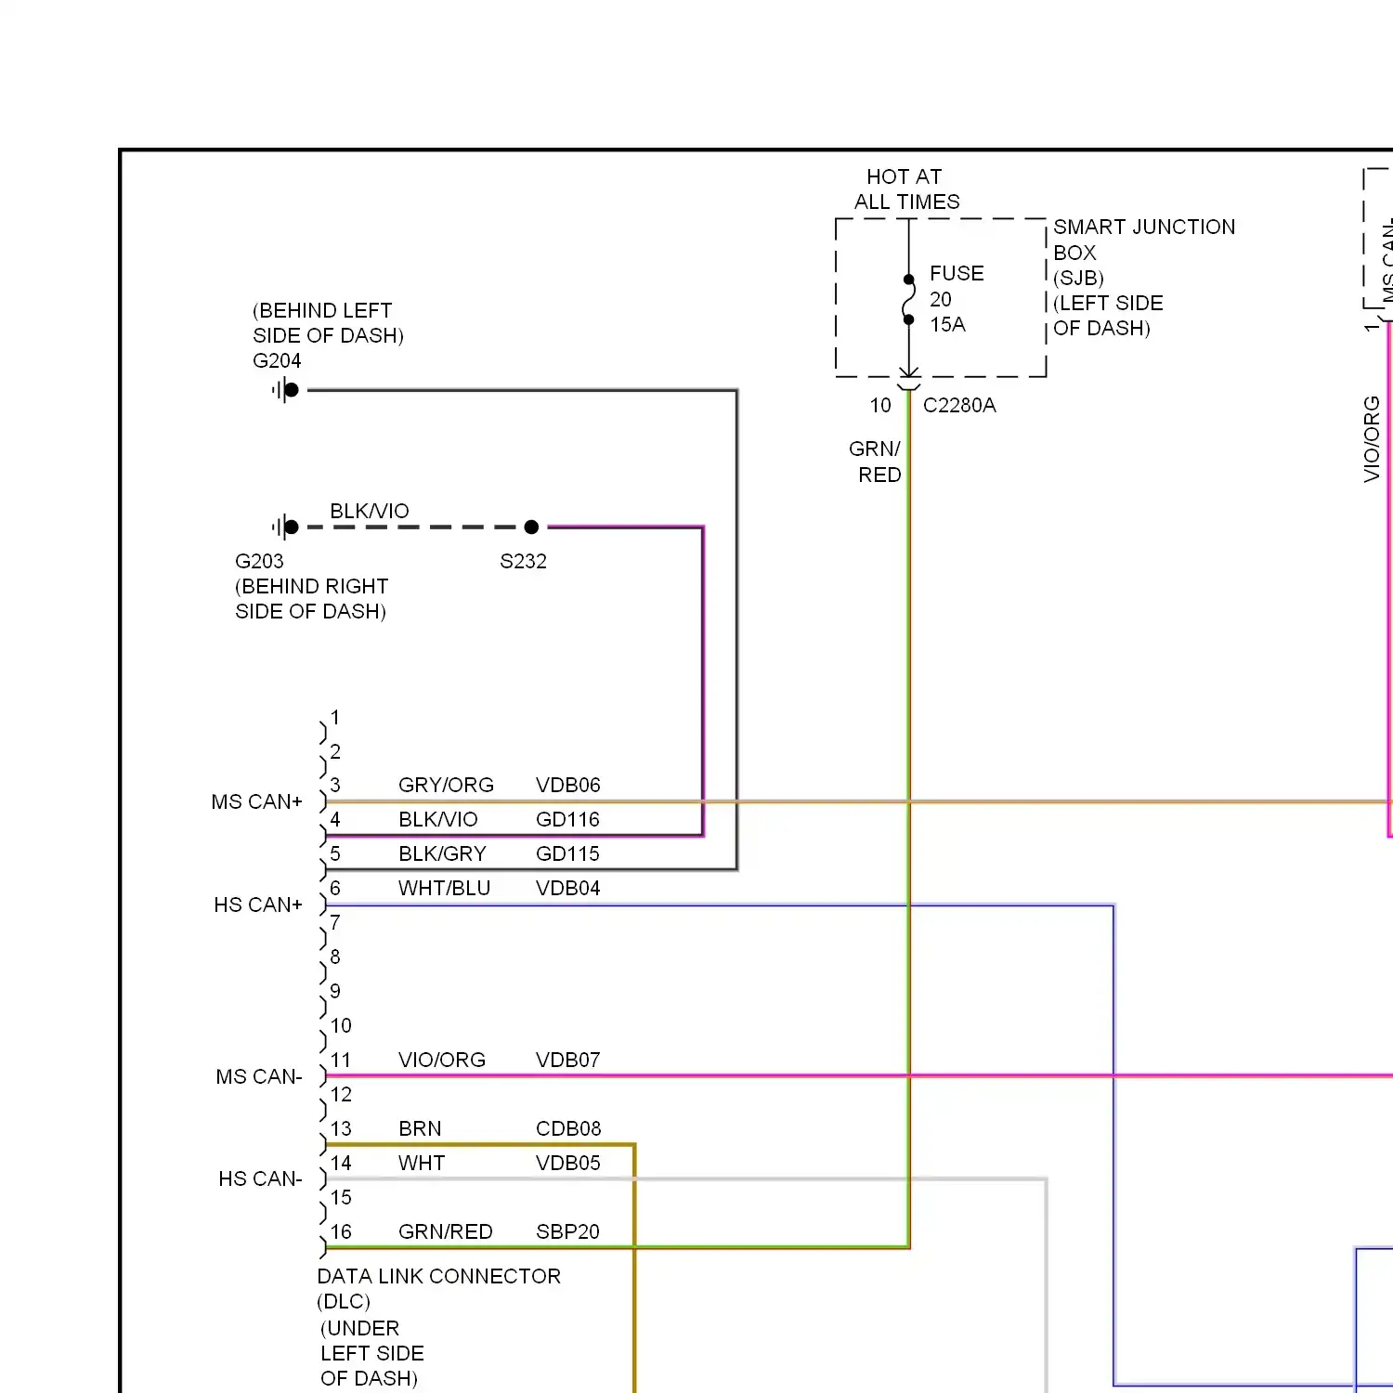The width and height of the screenshot is (1393, 1393).
Task: Select the "DATA LINK CONNECTOR" title
Action: [438, 1276]
